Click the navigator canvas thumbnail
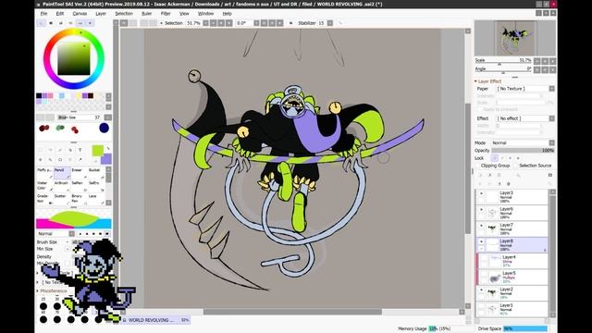This screenshot has width=592, height=333. (515, 38)
